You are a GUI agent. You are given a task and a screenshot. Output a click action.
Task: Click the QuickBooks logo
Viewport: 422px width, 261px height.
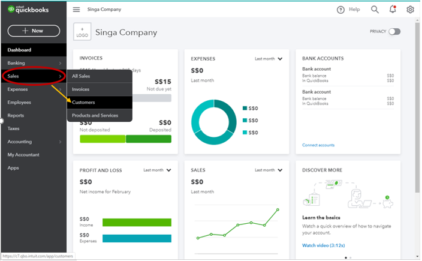(28, 10)
